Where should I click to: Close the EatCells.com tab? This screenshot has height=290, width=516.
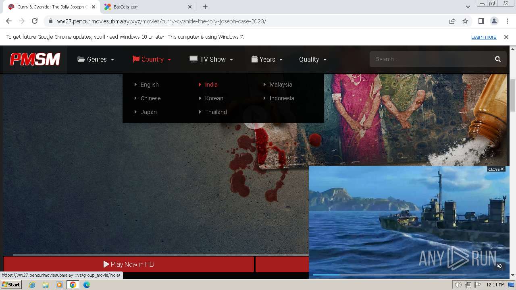190,7
